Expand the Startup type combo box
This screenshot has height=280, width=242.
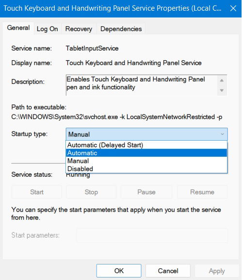coord(146,134)
